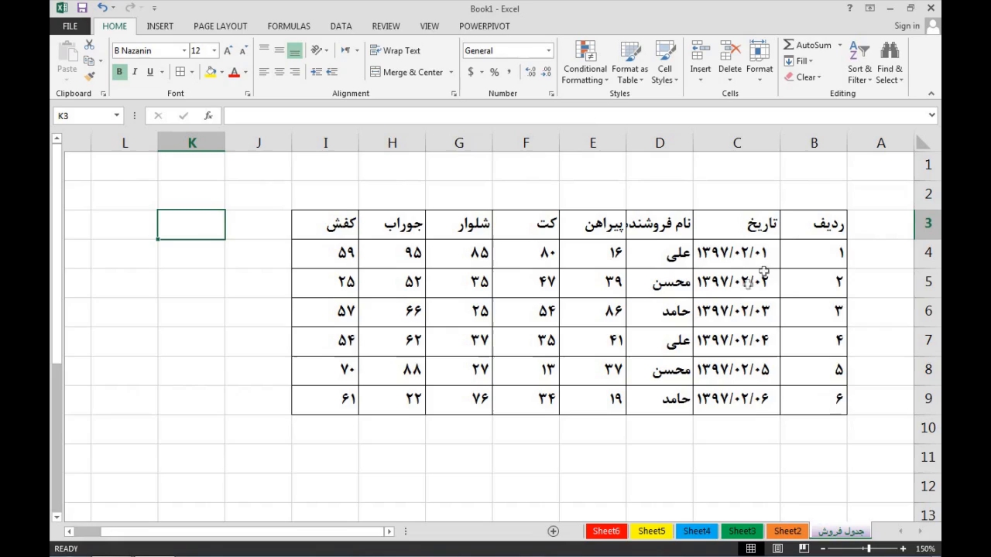Click the Save icon in quick access toolbar
991x557 pixels.
pos(82,8)
